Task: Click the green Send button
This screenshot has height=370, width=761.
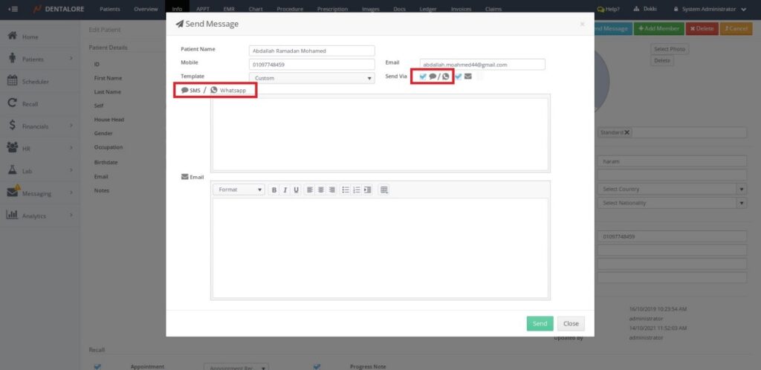Action: click(540, 324)
